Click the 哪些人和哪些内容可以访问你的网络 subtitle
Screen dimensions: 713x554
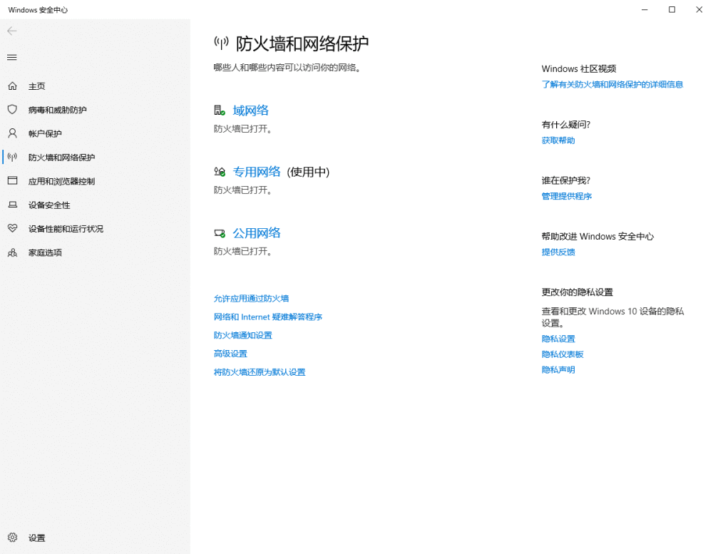click(x=287, y=68)
